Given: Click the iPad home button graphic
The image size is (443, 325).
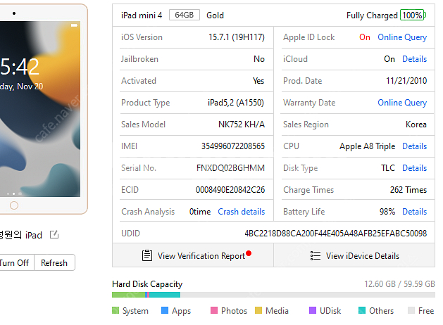Looking at the screenshot, I should coord(14,205).
